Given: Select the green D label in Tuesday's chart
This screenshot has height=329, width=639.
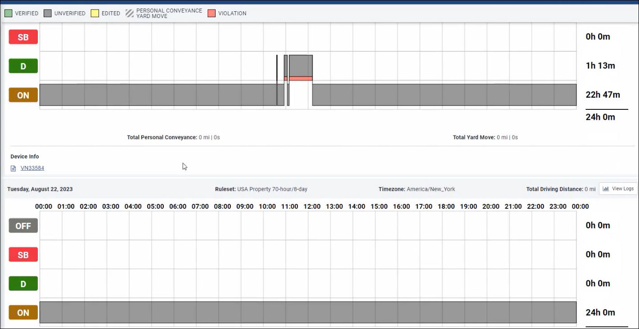Looking at the screenshot, I should [23, 284].
